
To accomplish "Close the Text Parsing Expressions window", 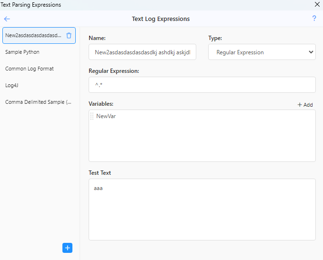I will tap(317, 4).
